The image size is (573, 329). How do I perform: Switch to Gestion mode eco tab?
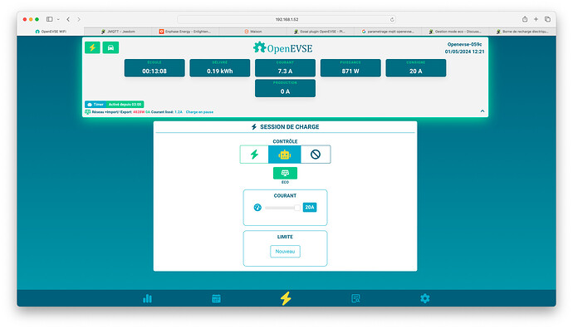click(455, 32)
